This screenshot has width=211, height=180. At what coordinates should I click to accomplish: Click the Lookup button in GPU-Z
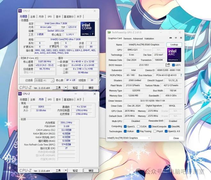(174, 44)
